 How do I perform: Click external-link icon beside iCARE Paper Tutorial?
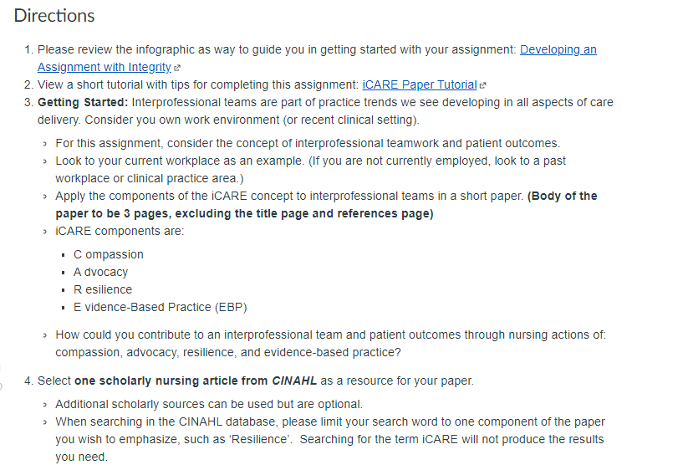(x=482, y=85)
